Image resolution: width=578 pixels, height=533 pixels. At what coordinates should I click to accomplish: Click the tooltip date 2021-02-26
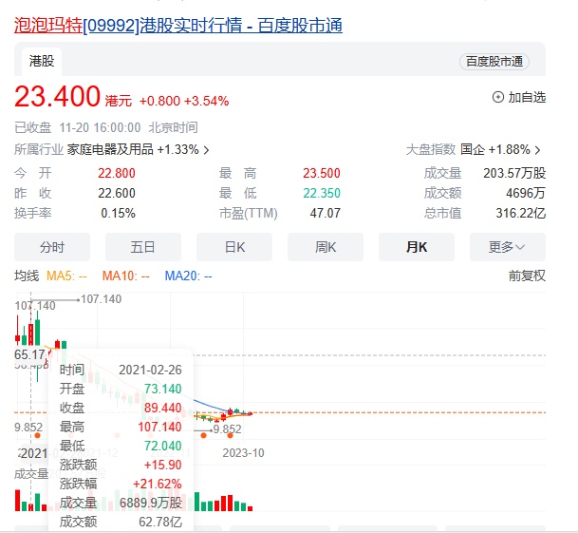click(150, 370)
